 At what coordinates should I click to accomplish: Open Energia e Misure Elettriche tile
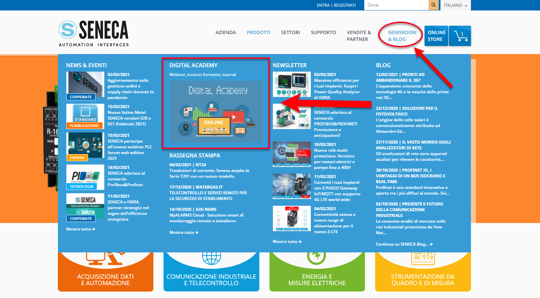click(x=317, y=272)
